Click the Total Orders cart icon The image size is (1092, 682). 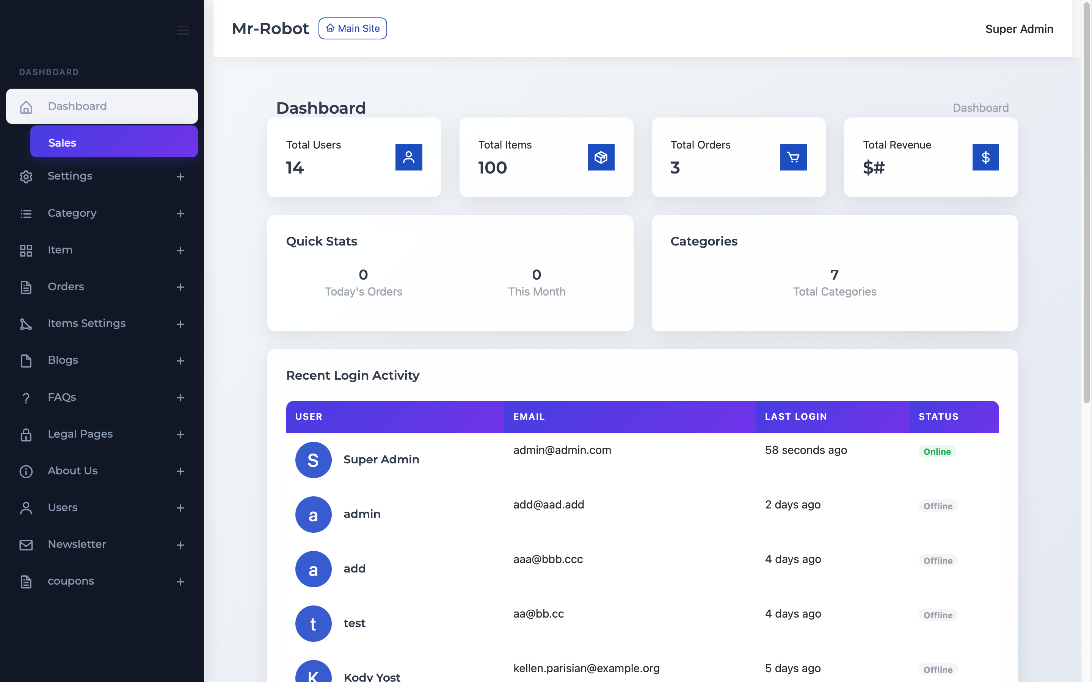(x=793, y=157)
